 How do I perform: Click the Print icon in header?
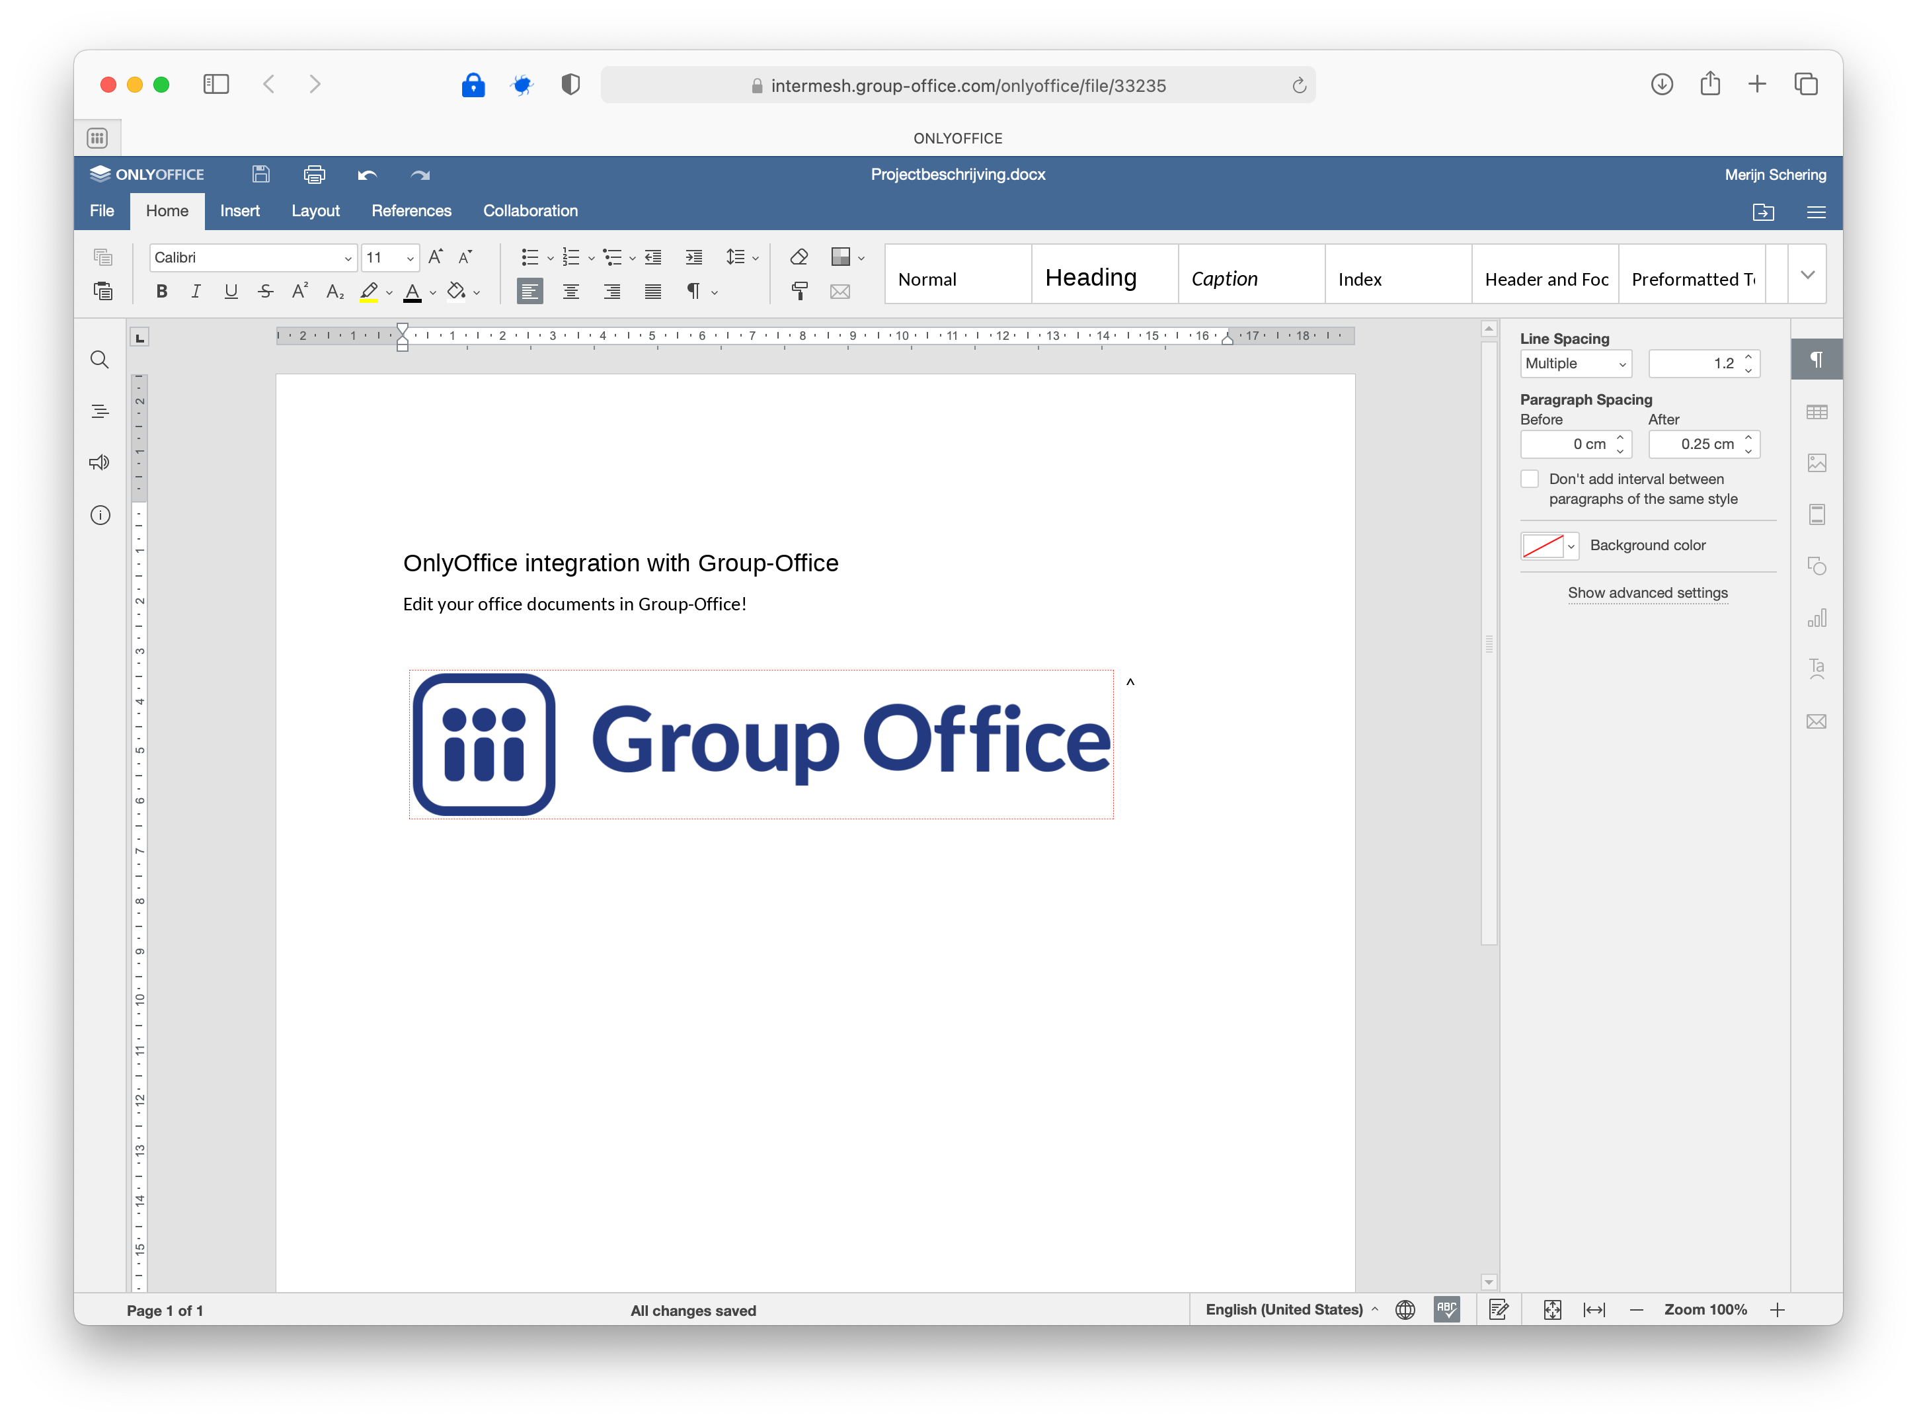315,174
